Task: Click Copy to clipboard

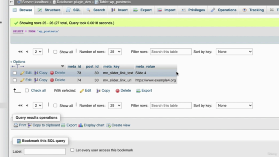Action: (44, 125)
